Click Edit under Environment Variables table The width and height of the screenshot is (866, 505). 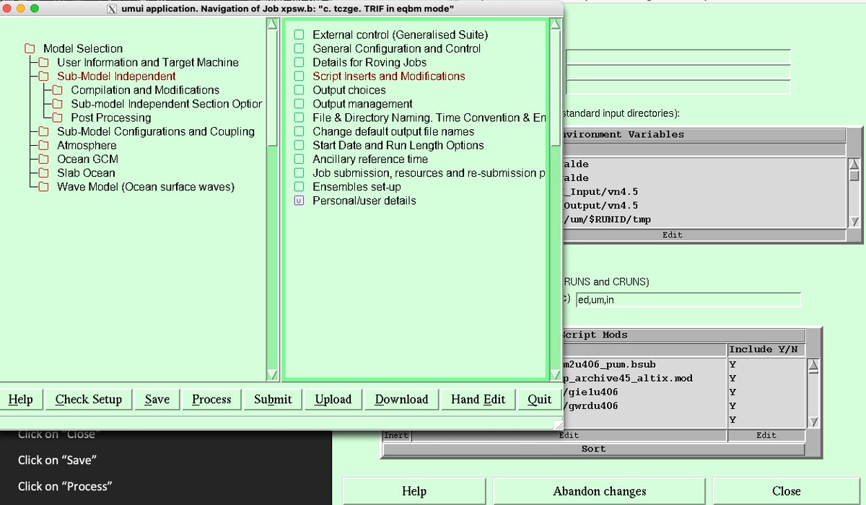click(672, 234)
